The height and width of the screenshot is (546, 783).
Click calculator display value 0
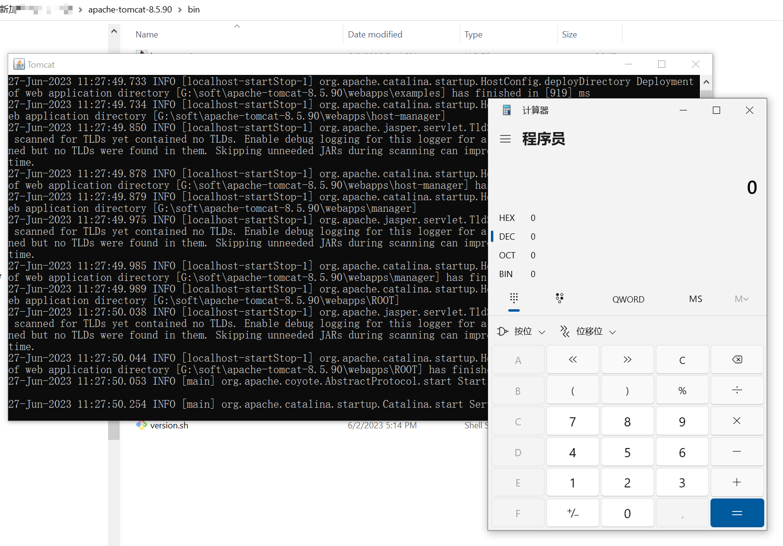(x=752, y=187)
